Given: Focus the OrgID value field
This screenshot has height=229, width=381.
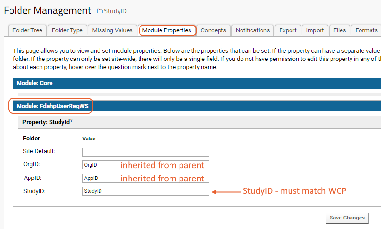Looking at the screenshot, I should [145, 165].
